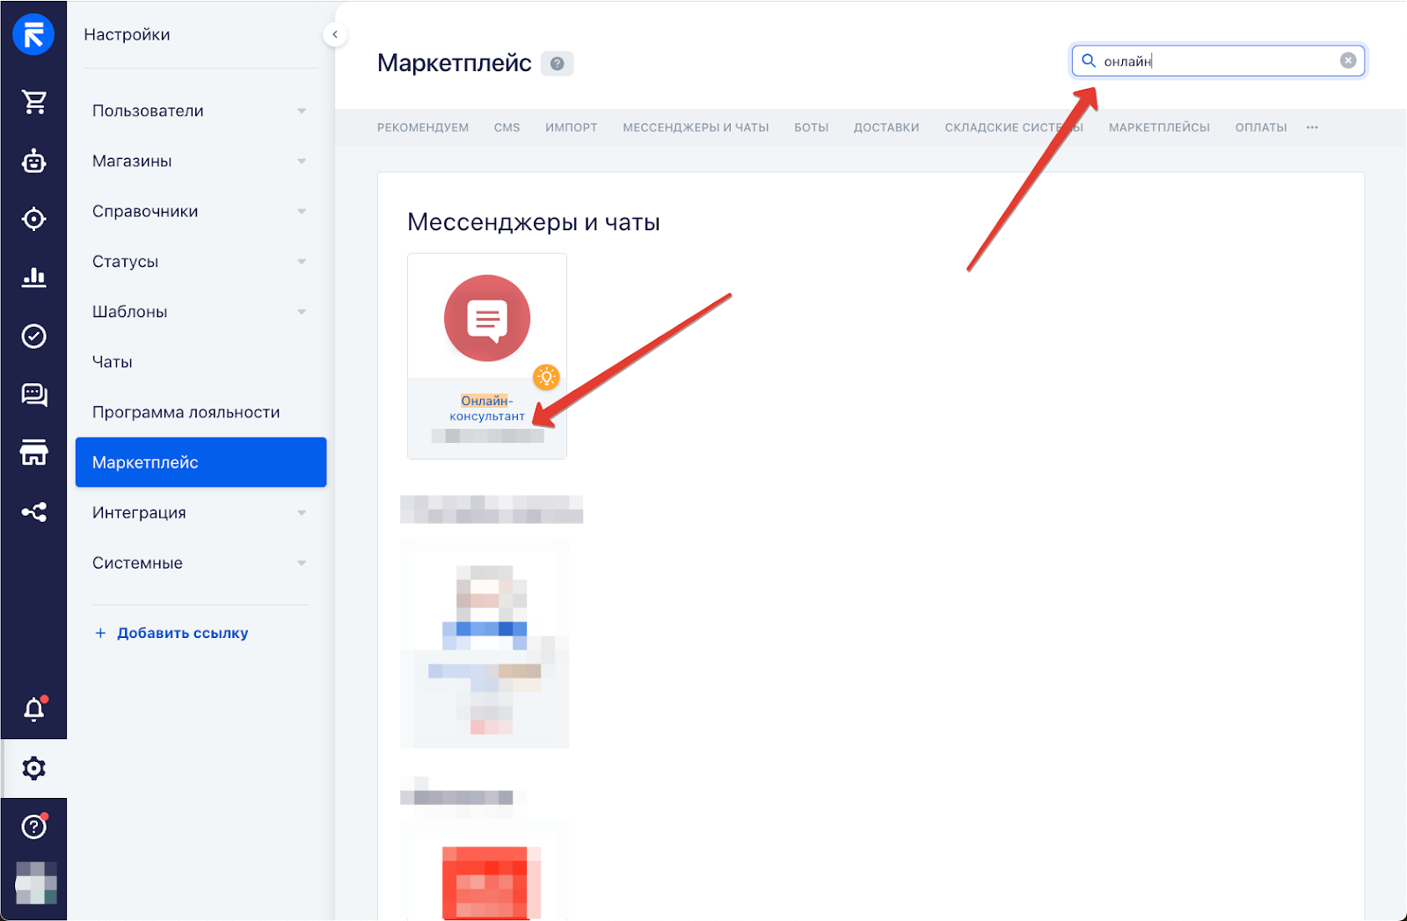Click the checkmark circle icon in the sidebar
Screen dimensions: 1407x921
tap(34, 336)
